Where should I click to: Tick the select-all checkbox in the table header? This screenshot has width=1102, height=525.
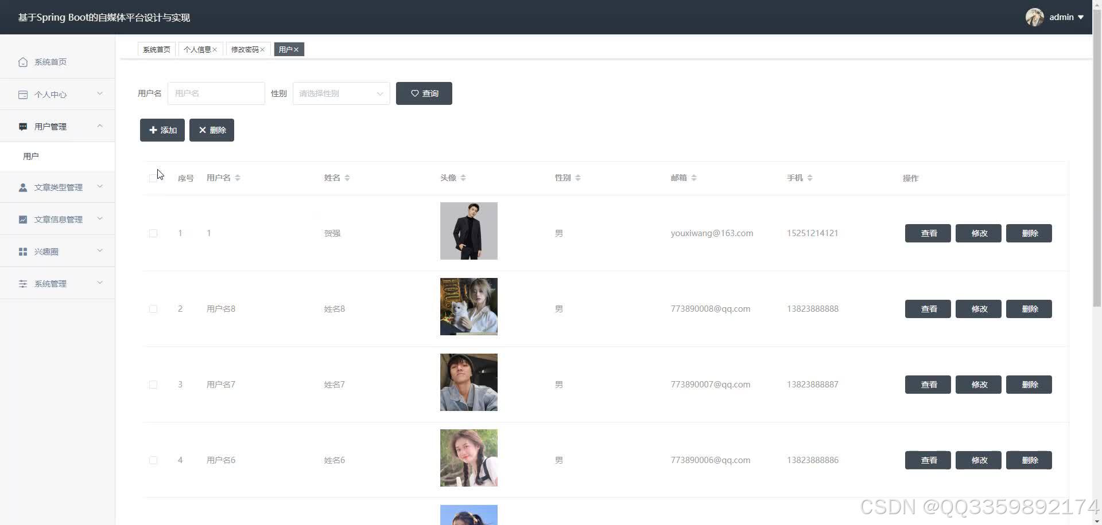click(x=153, y=178)
